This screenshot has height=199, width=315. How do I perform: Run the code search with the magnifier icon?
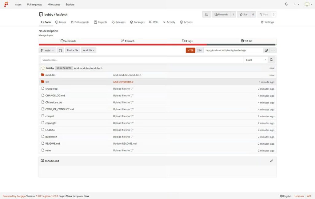tap(271, 59)
